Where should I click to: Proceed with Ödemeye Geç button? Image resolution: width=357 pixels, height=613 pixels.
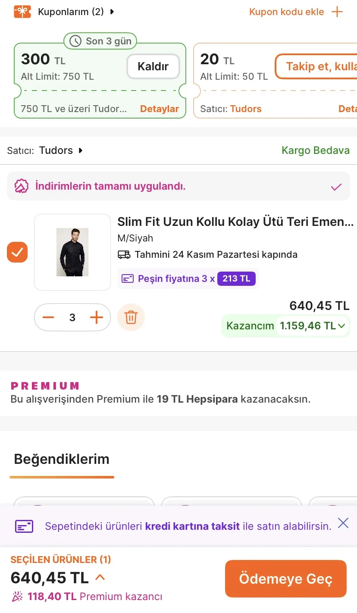tap(285, 579)
